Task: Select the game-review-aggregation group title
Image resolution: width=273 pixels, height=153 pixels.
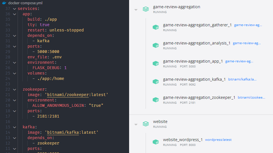Action: tap(177, 7)
